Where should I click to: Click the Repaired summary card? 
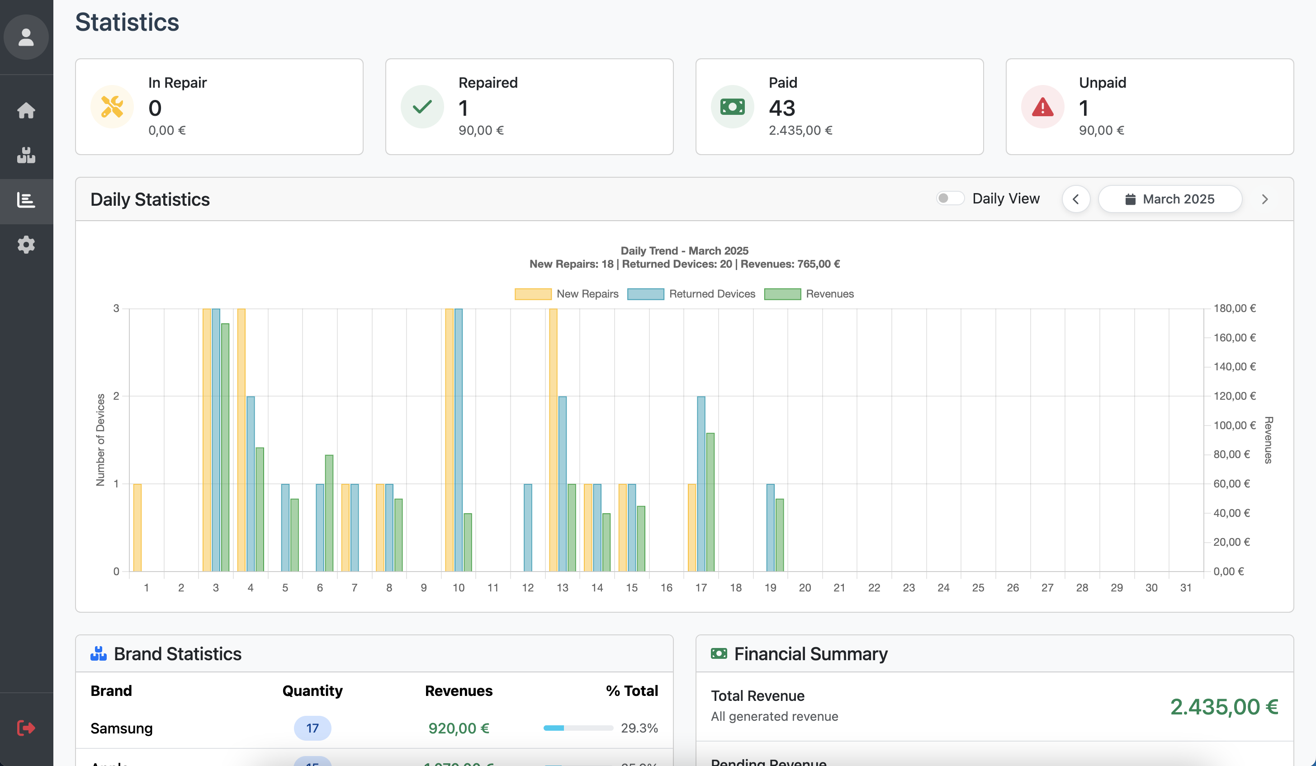[529, 107]
